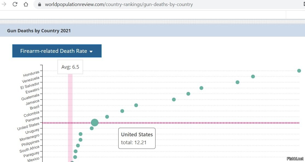
Task: Select the Panama data dot
Action: pos(107,117)
